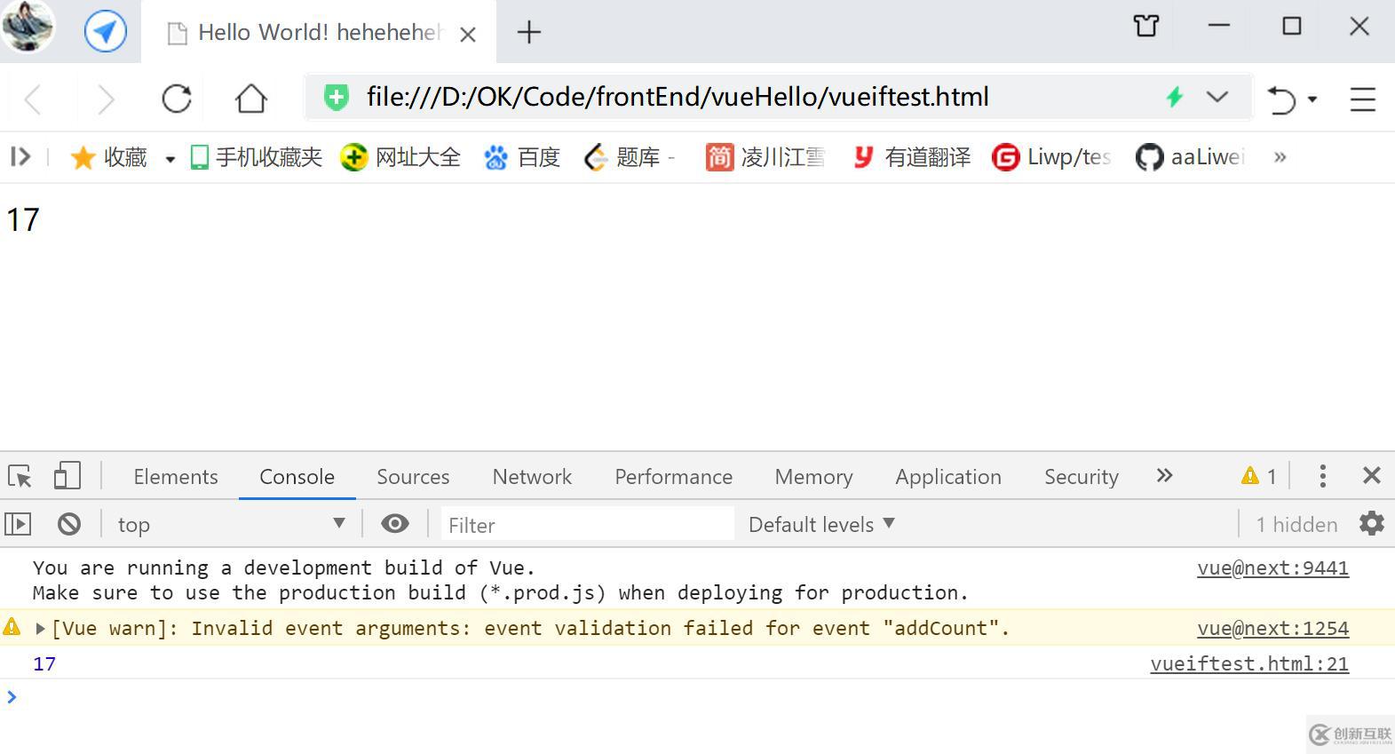Open the 凌川江雪 bookmark
The height and width of the screenshot is (754, 1395).
point(765,157)
